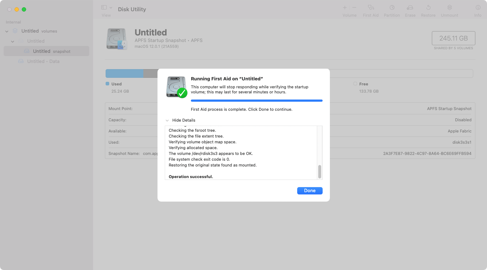
Task: Click the Info toolbar icon
Action: click(x=478, y=8)
